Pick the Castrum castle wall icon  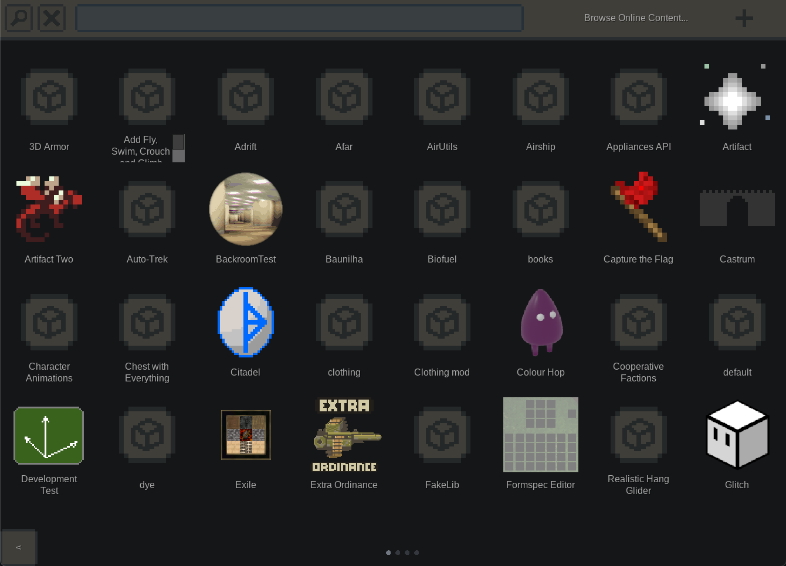(x=737, y=209)
